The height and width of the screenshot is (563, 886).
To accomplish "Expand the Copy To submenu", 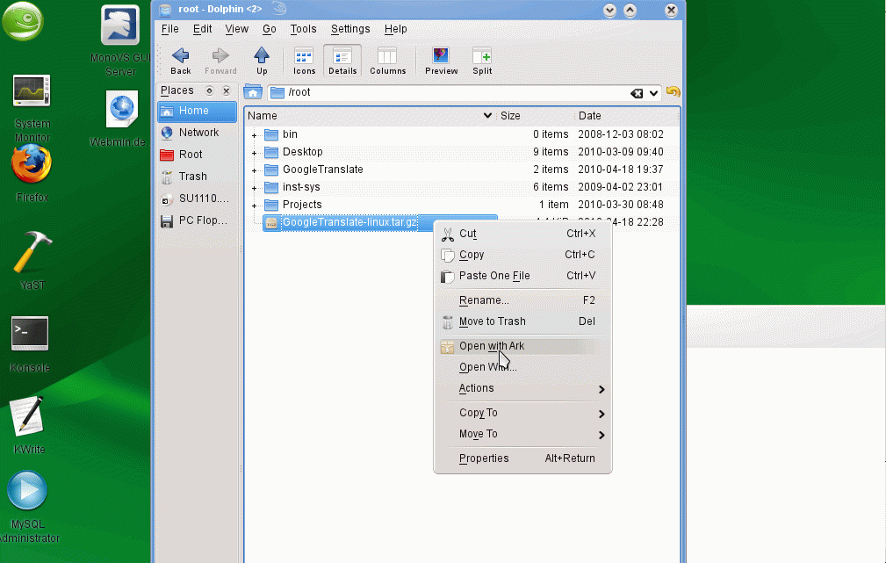I will (x=522, y=413).
